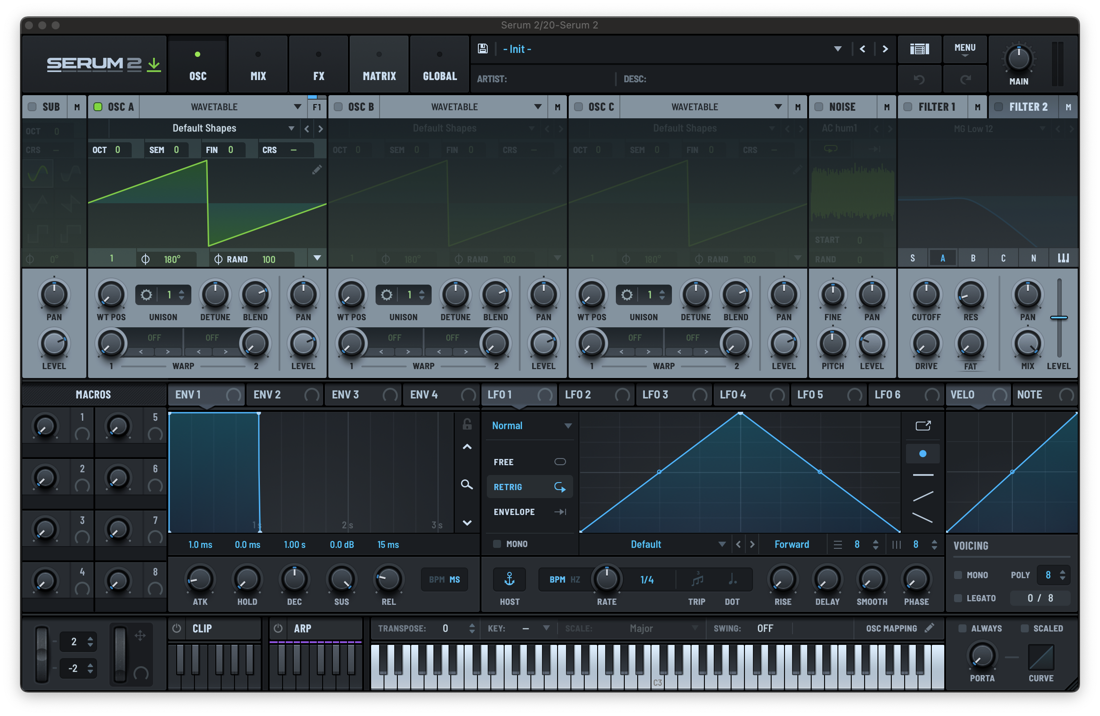
Task: Click the LFO host anchor button
Action: pos(510,579)
